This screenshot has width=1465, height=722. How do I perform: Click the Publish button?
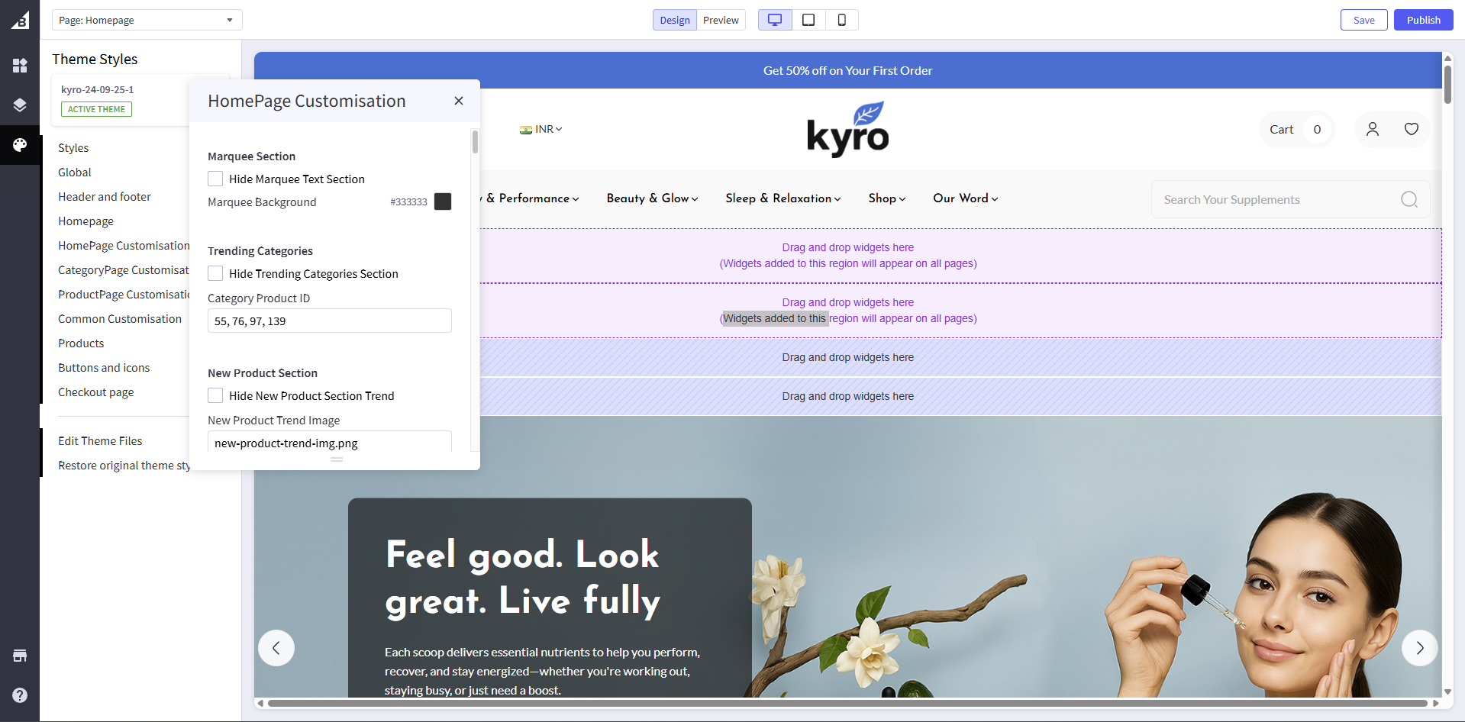pos(1423,20)
